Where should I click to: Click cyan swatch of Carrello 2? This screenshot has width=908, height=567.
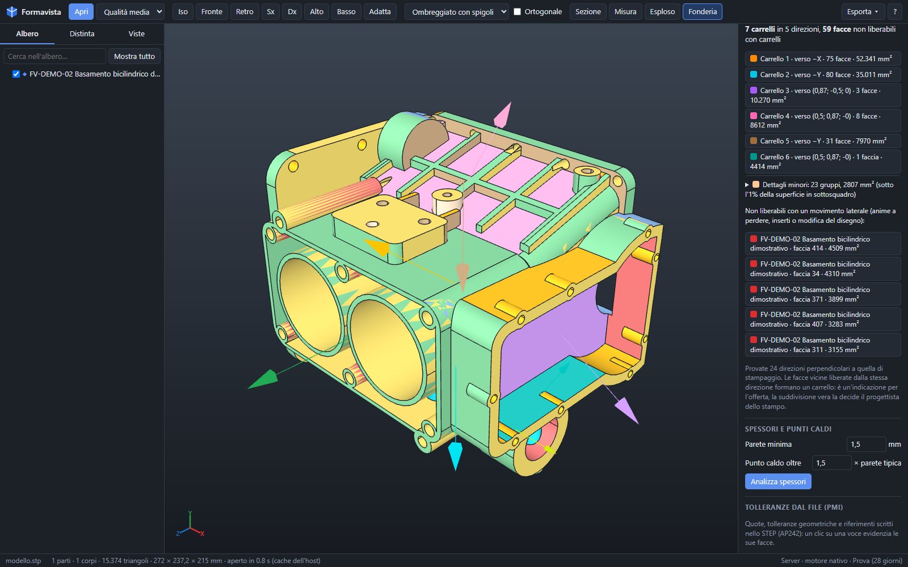point(754,74)
